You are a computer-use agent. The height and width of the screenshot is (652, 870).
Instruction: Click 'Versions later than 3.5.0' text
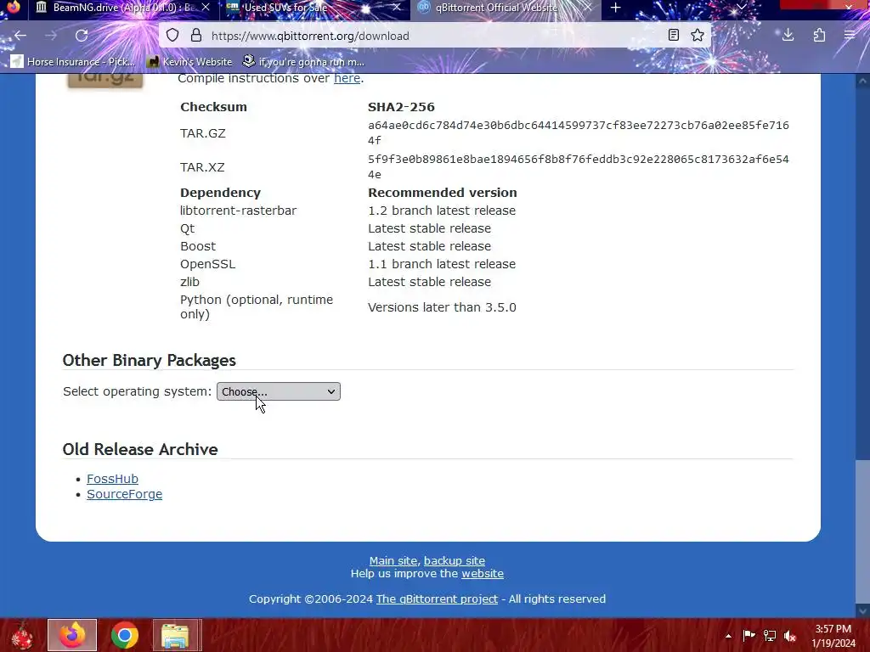click(x=442, y=307)
